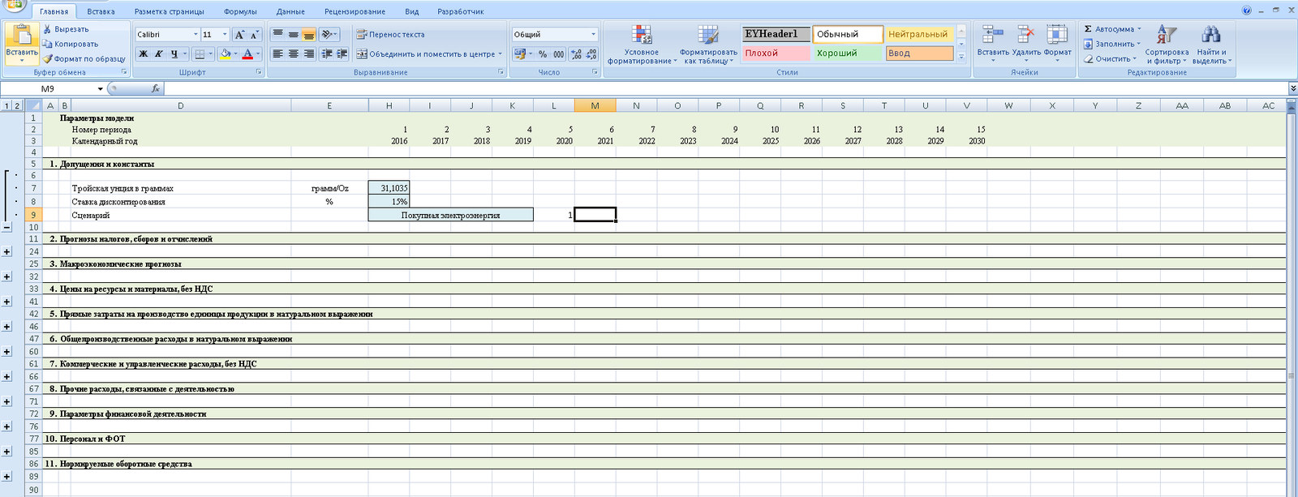This screenshot has height=497, width=1298.
Task: Toggle Wrap Text (Перенос текста)
Action: point(391,34)
